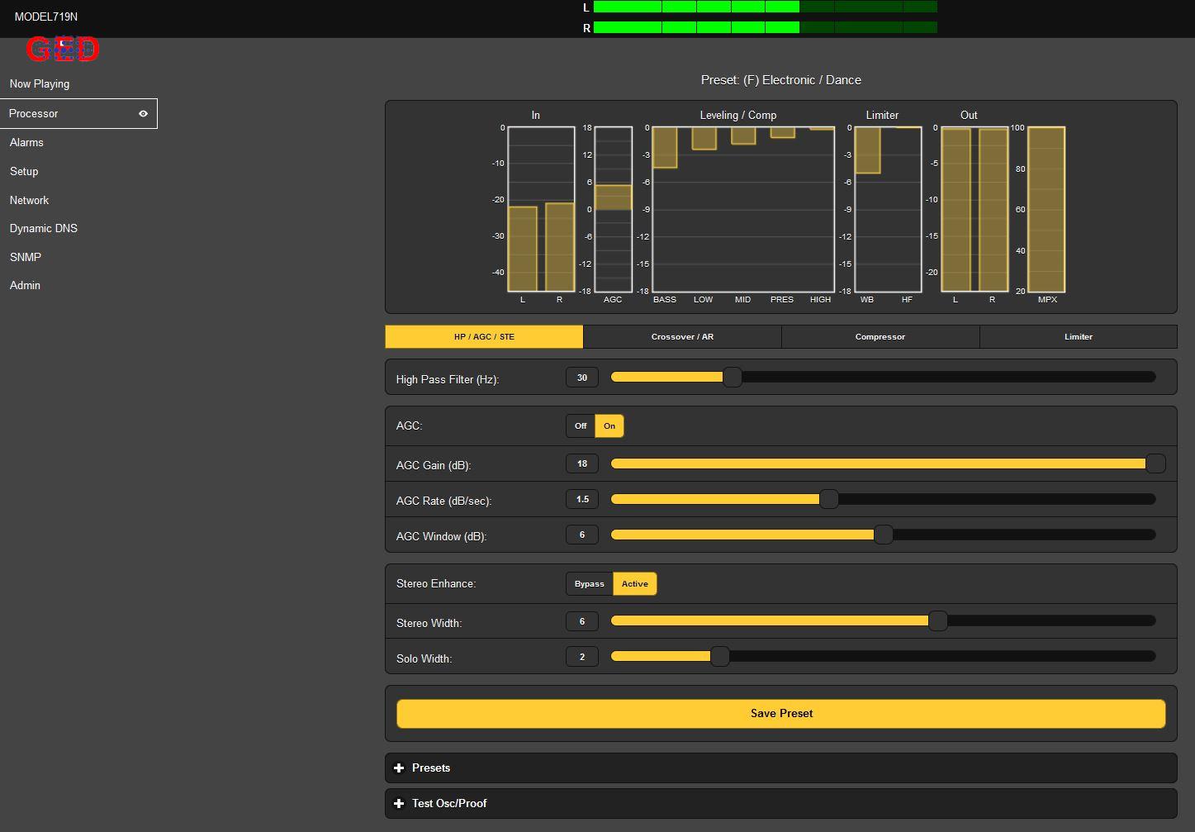Screen dimensions: 1195x832
Task: Set AGC to On
Action: click(609, 426)
